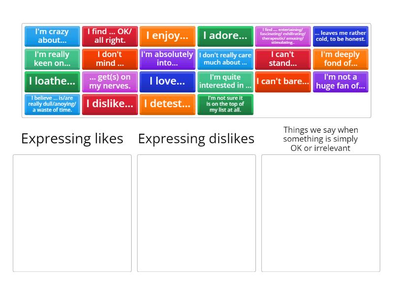Select the "I don't mind ..." tile
This screenshot has height=295, width=393.
click(110, 59)
